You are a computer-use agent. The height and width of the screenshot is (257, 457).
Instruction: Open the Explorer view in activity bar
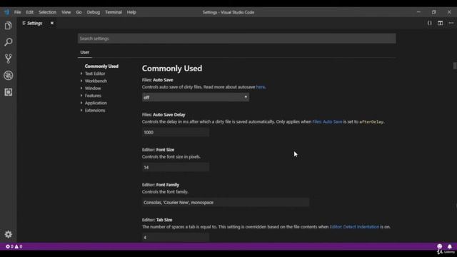pyautogui.click(x=8, y=26)
